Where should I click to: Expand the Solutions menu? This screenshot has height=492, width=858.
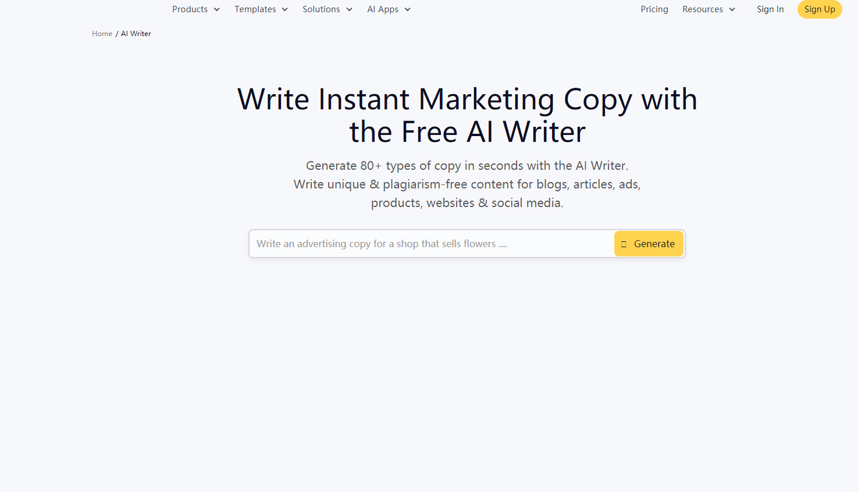(x=321, y=9)
